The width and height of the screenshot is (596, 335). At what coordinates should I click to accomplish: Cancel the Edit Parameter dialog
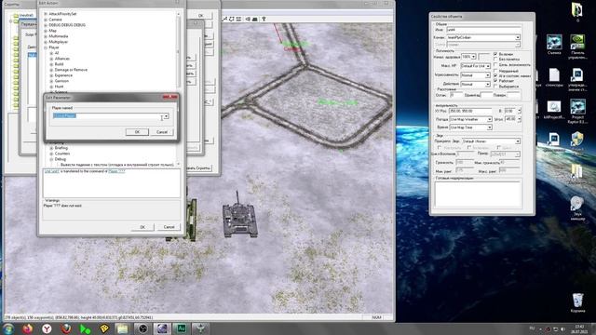162,132
